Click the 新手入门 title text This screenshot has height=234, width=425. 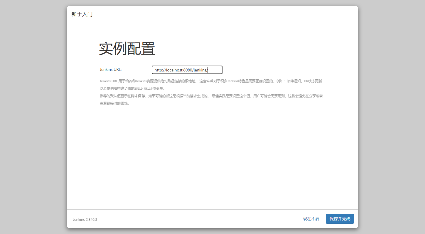(x=82, y=14)
